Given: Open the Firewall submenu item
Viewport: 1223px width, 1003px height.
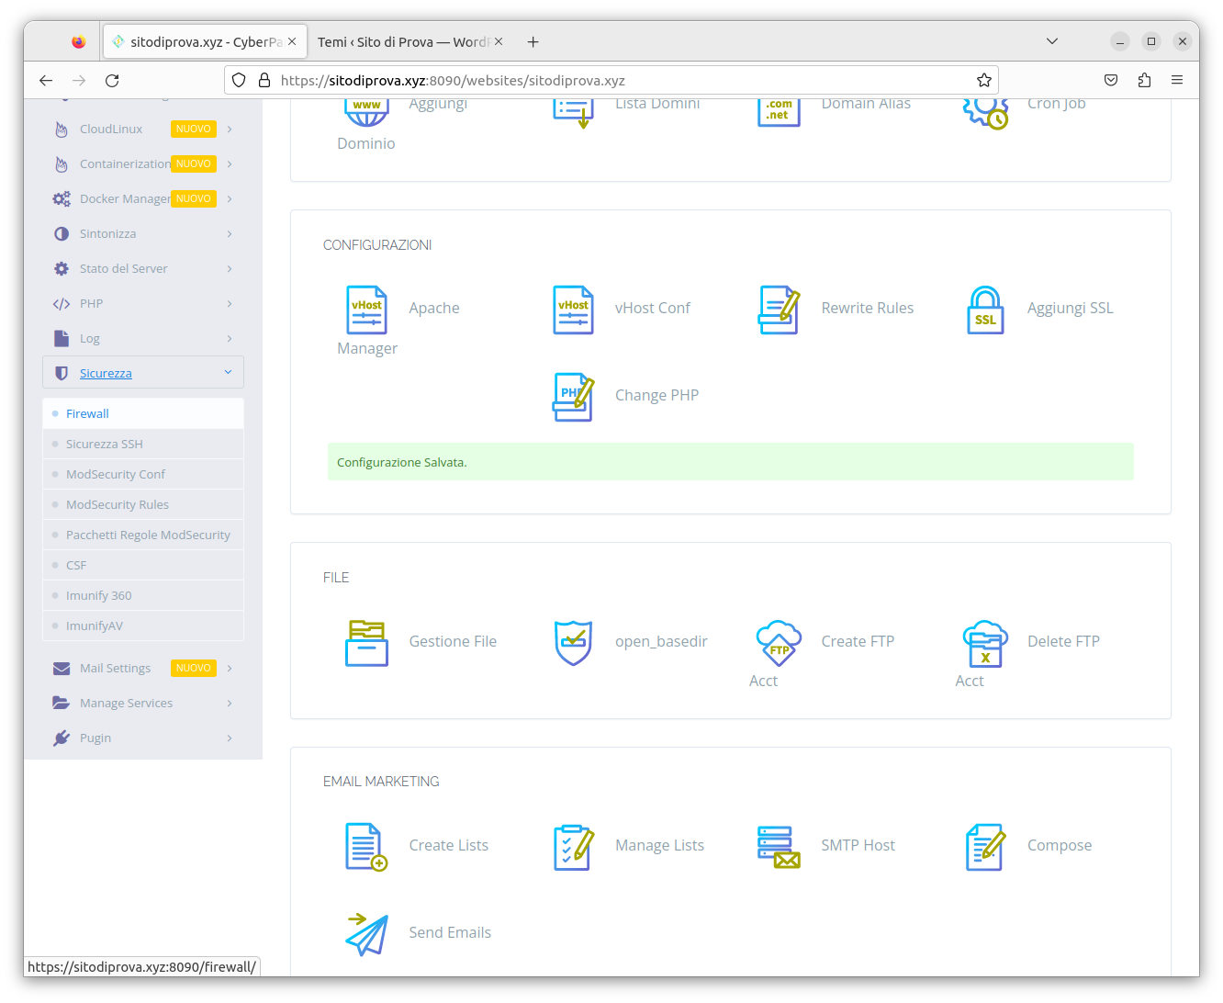Looking at the screenshot, I should 143,414.
